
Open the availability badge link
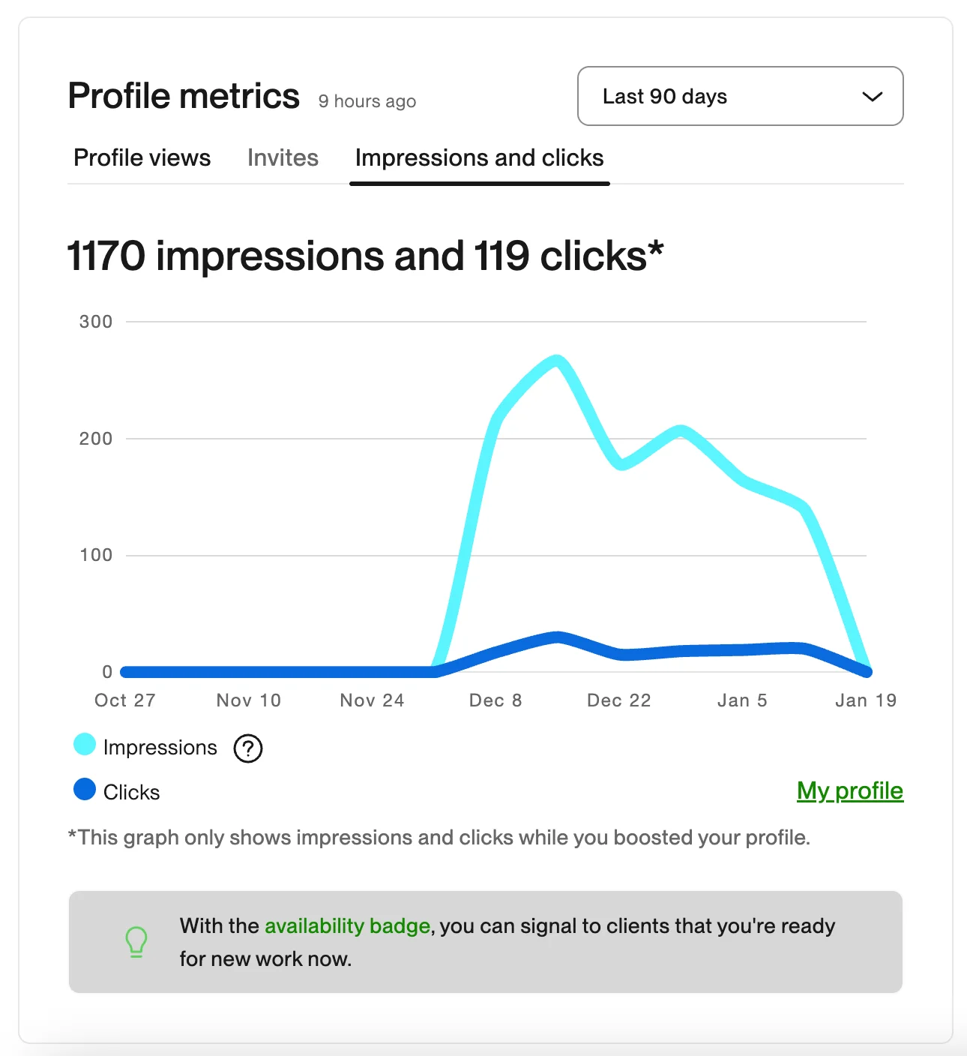(x=347, y=925)
